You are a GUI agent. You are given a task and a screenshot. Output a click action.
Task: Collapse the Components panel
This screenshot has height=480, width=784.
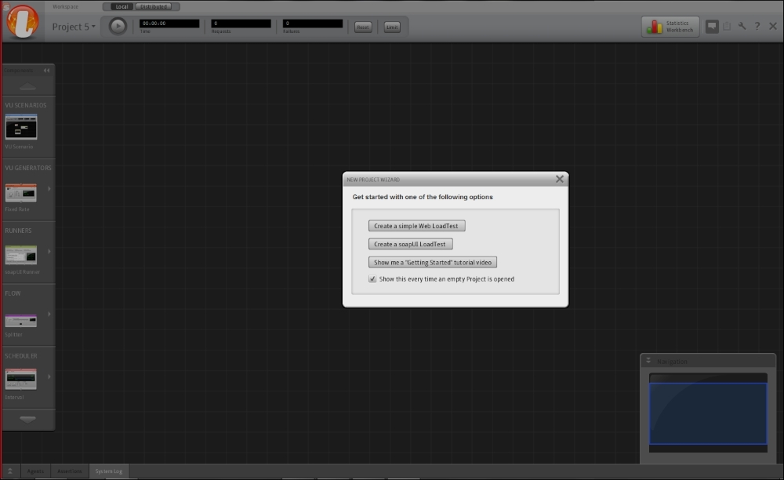pyautogui.click(x=46, y=71)
